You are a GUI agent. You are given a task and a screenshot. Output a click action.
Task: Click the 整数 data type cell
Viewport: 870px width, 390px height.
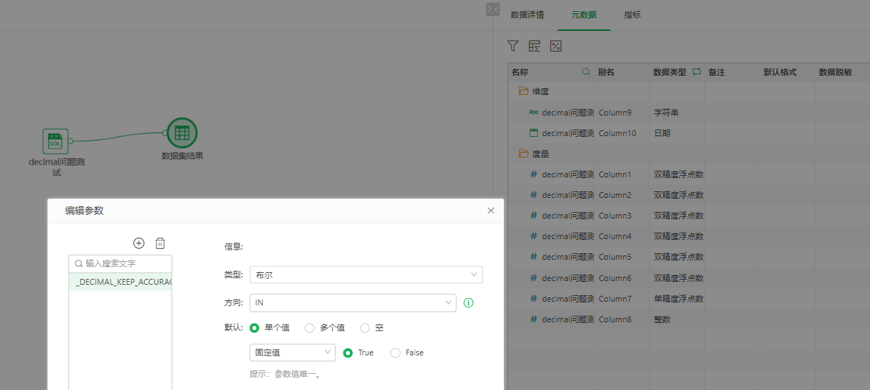coord(677,319)
